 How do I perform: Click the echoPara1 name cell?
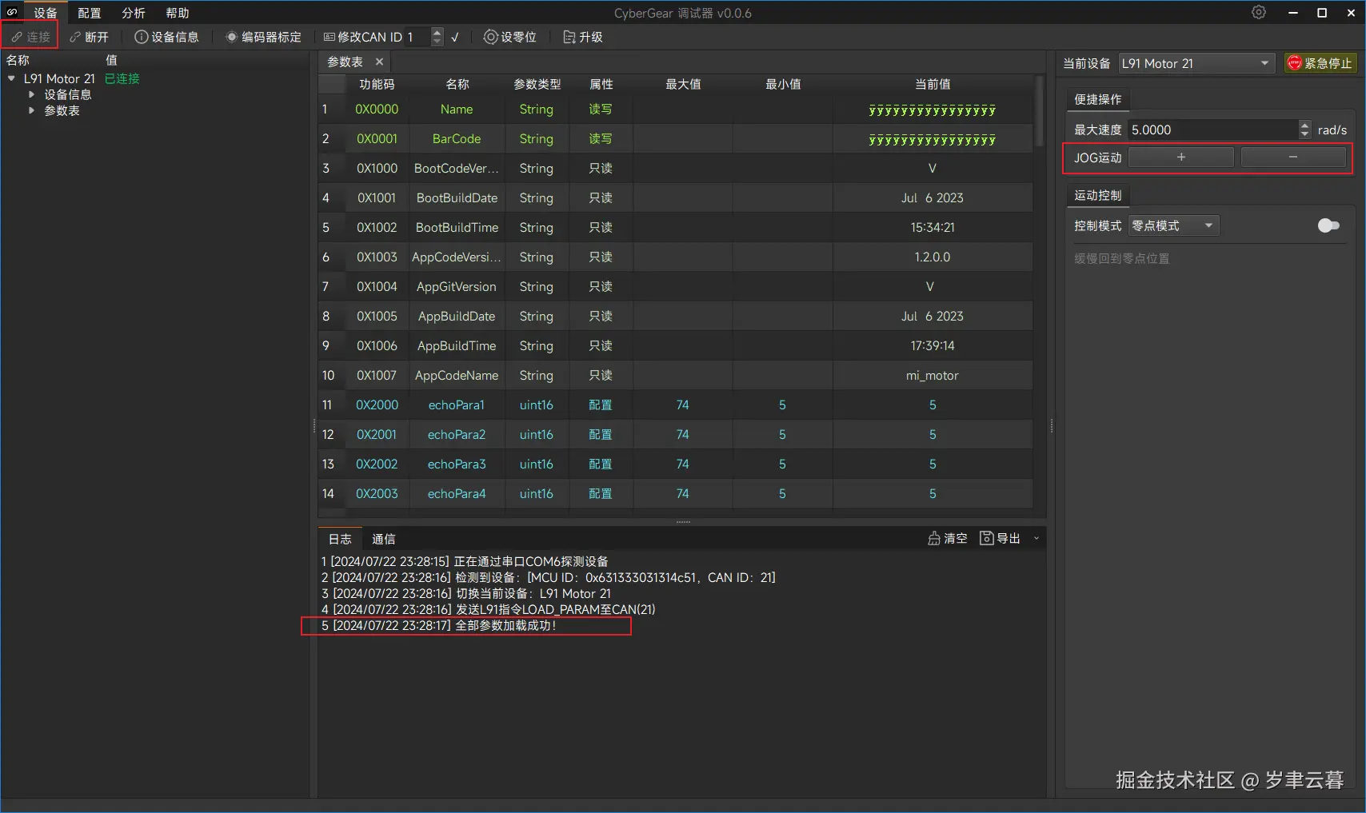pyautogui.click(x=457, y=405)
